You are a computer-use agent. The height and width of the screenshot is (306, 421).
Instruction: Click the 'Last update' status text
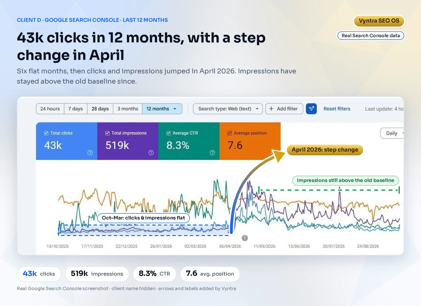click(x=384, y=109)
